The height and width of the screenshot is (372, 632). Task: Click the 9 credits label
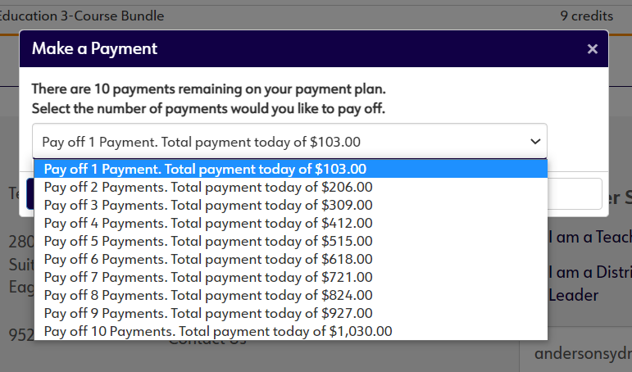[x=586, y=16]
